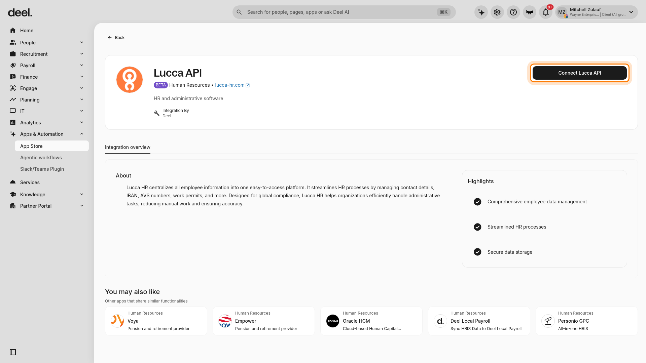Open Services in the sidebar
The width and height of the screenshot is (646, 363).
(47, 183)
